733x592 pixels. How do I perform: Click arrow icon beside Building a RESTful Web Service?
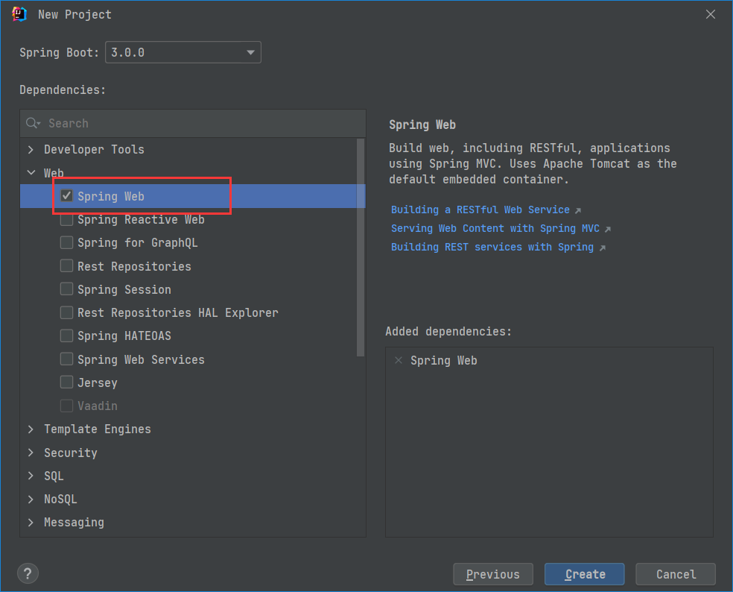[x=578, y=210]
